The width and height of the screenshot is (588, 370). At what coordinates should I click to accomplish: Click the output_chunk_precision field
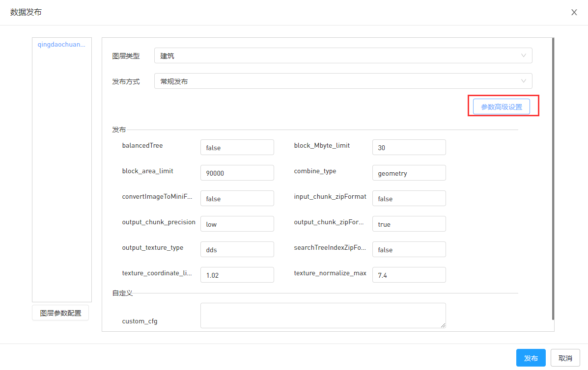click(237, 224)
